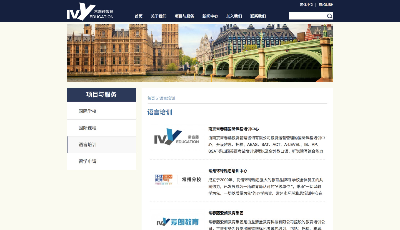
Task: Open the 常州环球雅思培训中心 article title
Action: 228,171
